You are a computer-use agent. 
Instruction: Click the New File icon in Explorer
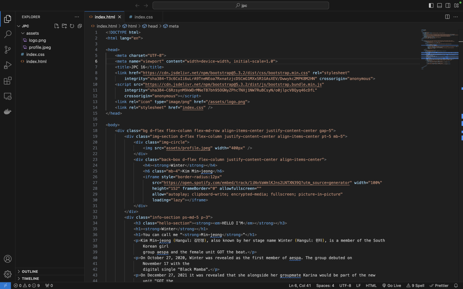tap(56, 26)
